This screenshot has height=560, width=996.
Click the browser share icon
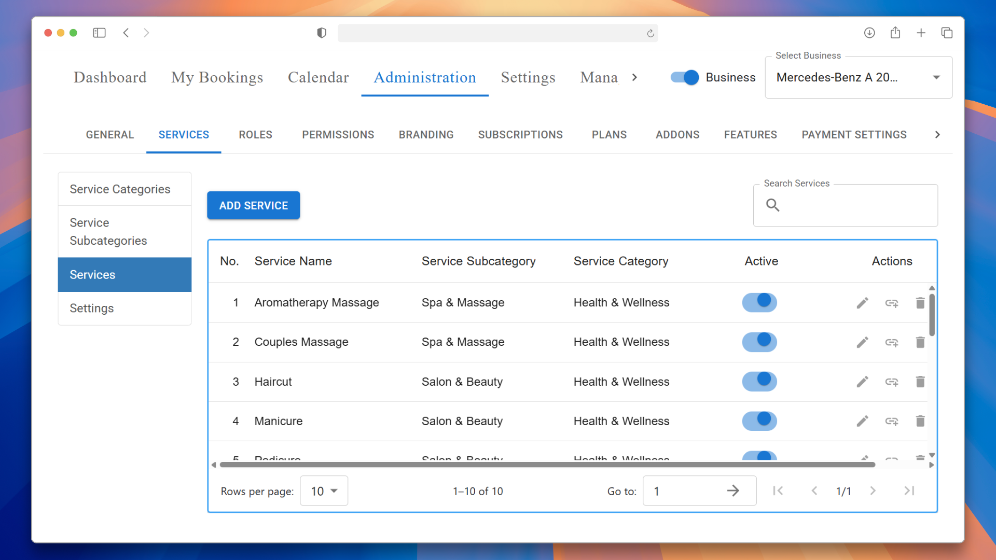click(895, 33)
